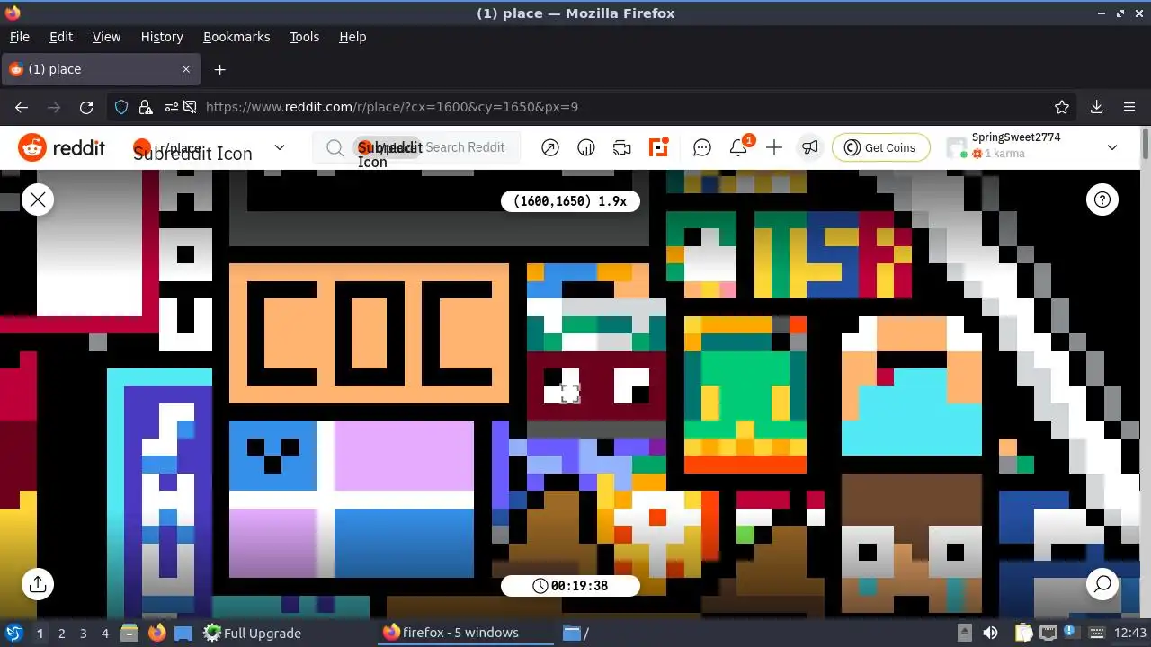
Task: Open the tracking protection shield icon
Action: (x=122, y=107)
